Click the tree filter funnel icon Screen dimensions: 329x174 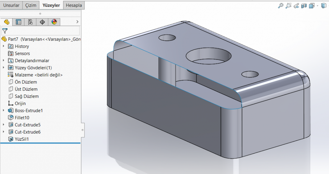[5, 31]
